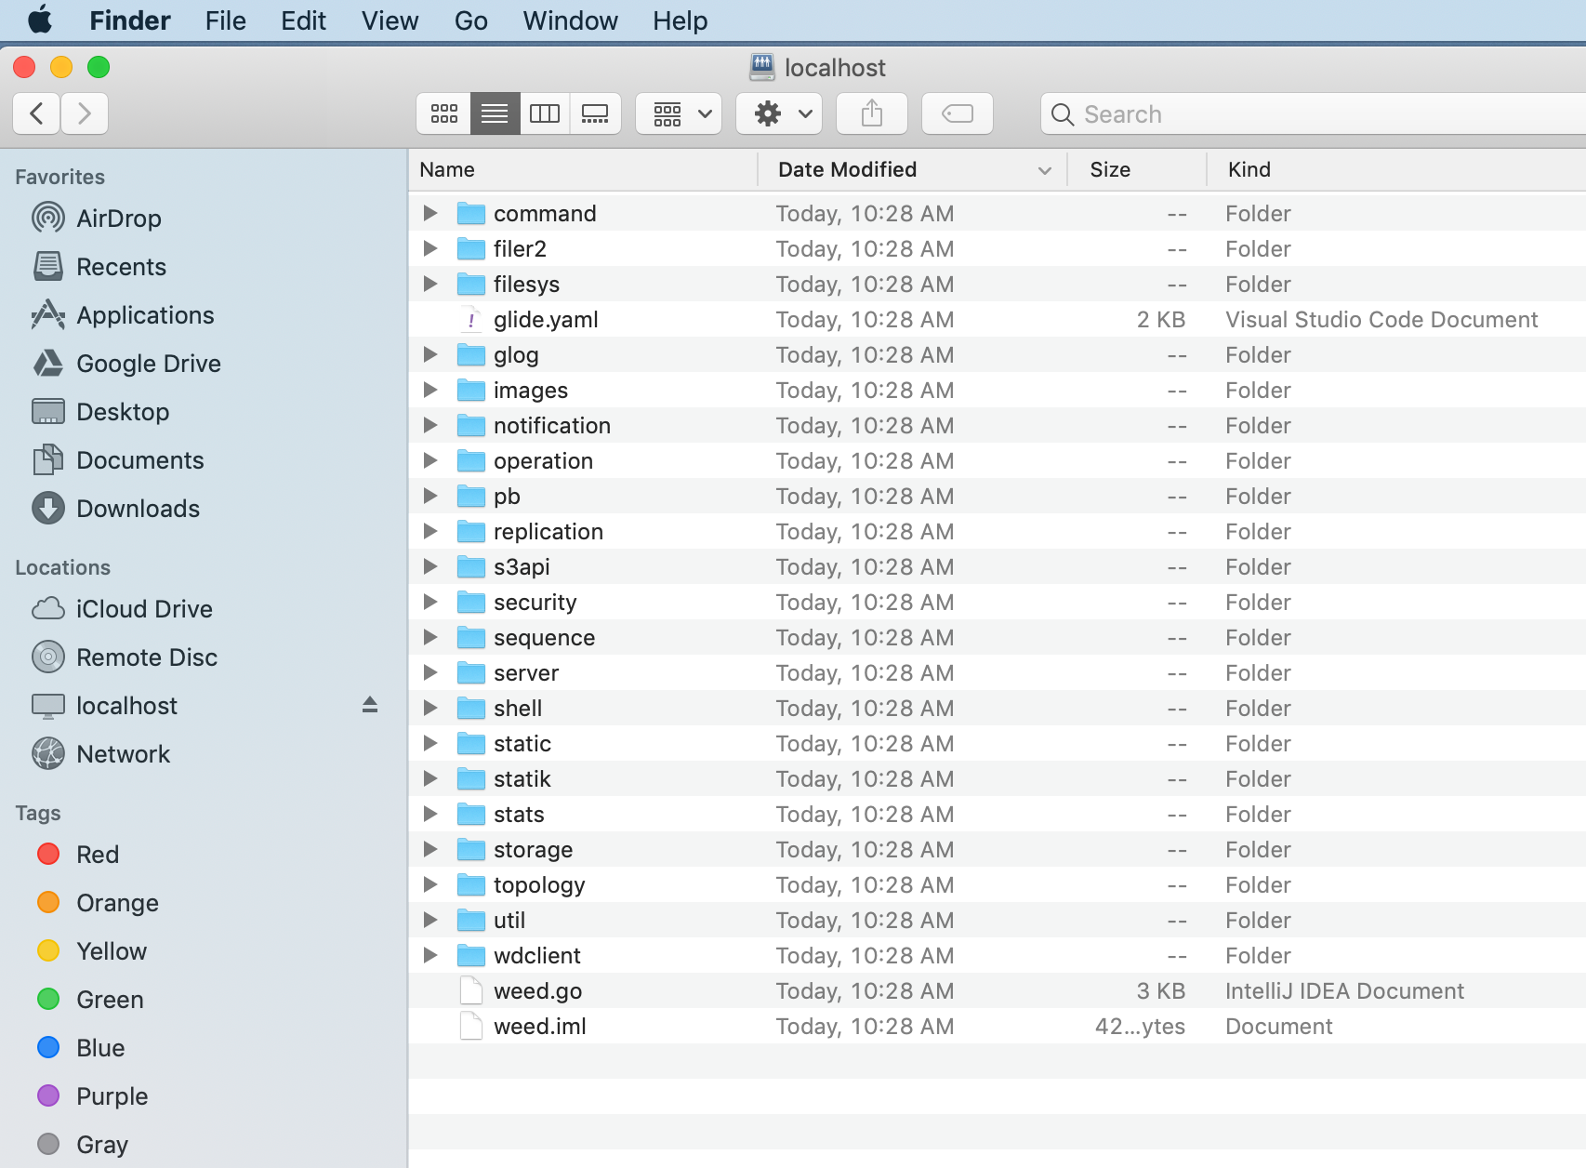Switch to icon view in toolbar
This screenshot has width=1586, height=1168.
443,113
